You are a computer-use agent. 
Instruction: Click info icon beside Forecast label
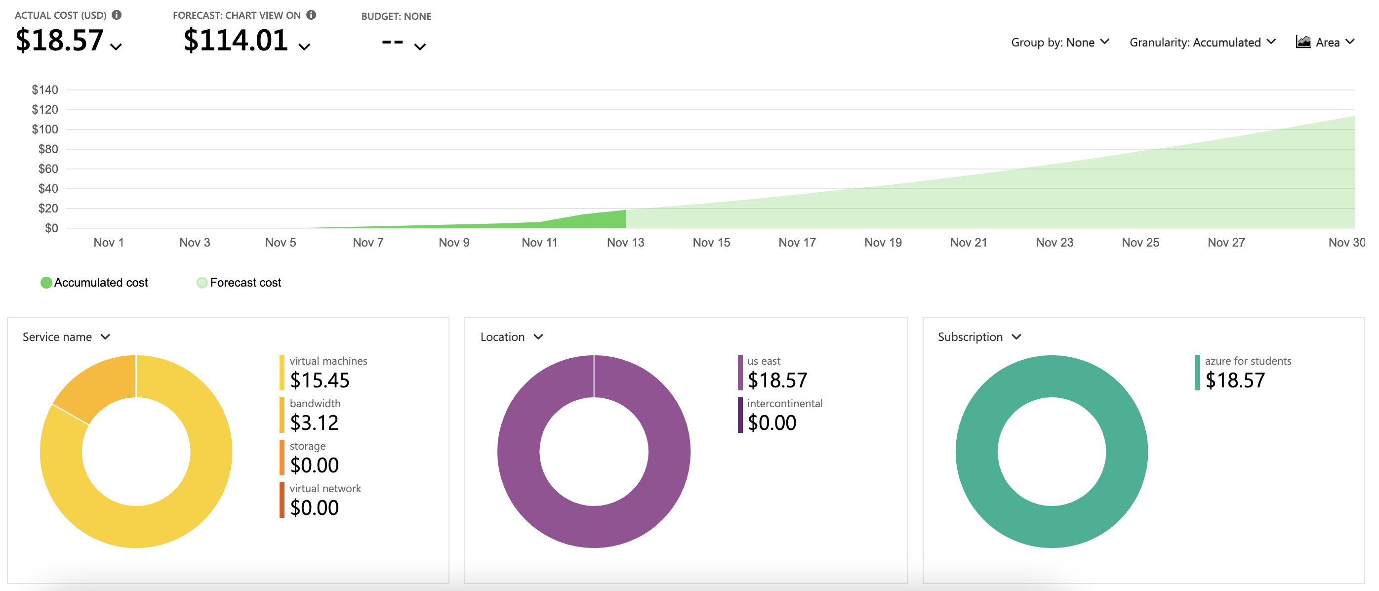pyautogui.click(x=311, y=15)
